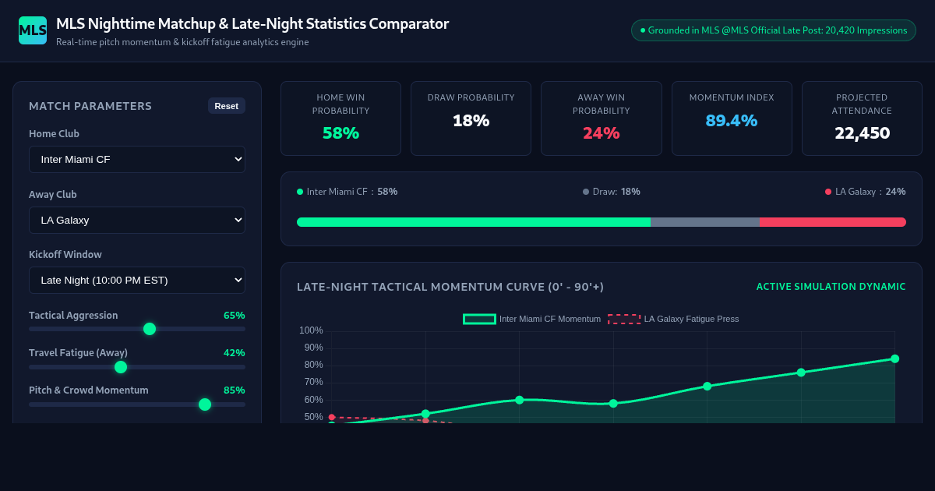This screenshot has width=935, height=491.
Task: Open the Kickoff Window dropdown
Action: [x=137, y=280]
